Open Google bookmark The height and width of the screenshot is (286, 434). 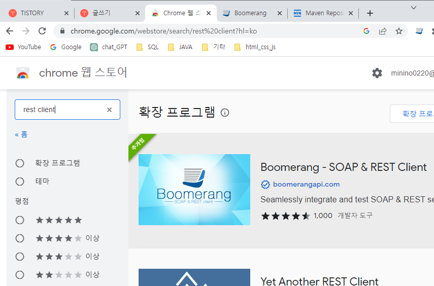point(65,47)
